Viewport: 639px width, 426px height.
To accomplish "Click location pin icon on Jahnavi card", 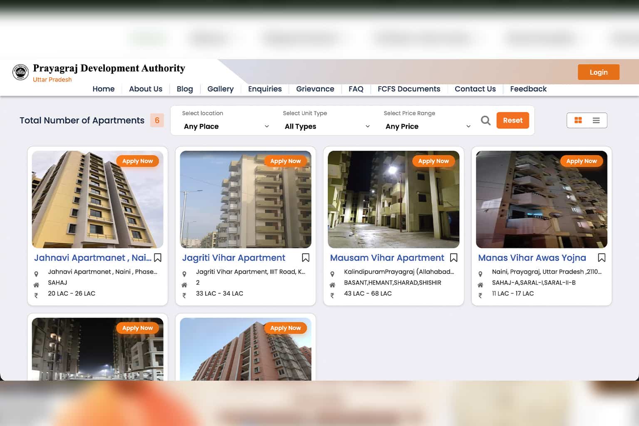I will 36,274.
